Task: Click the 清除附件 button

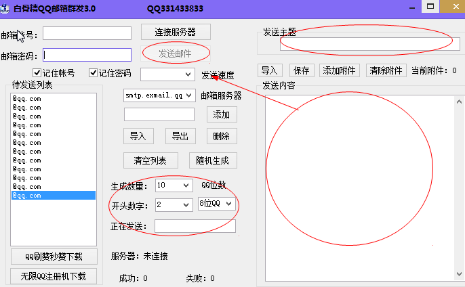Action: click(386, 70)
